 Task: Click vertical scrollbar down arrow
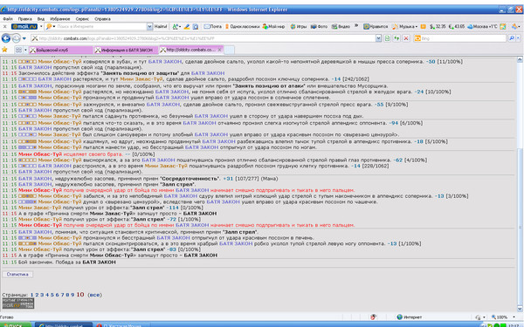click(520, 309)
